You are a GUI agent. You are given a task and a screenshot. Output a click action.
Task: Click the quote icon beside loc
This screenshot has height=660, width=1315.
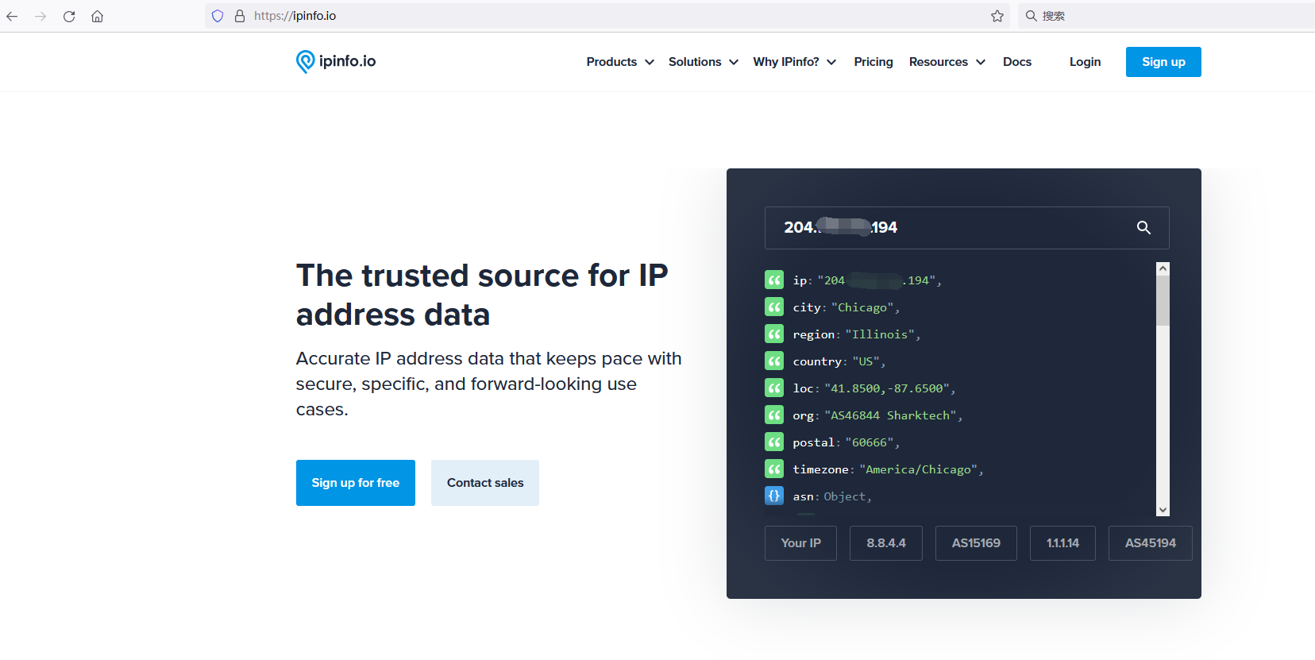tap(774, 388)
